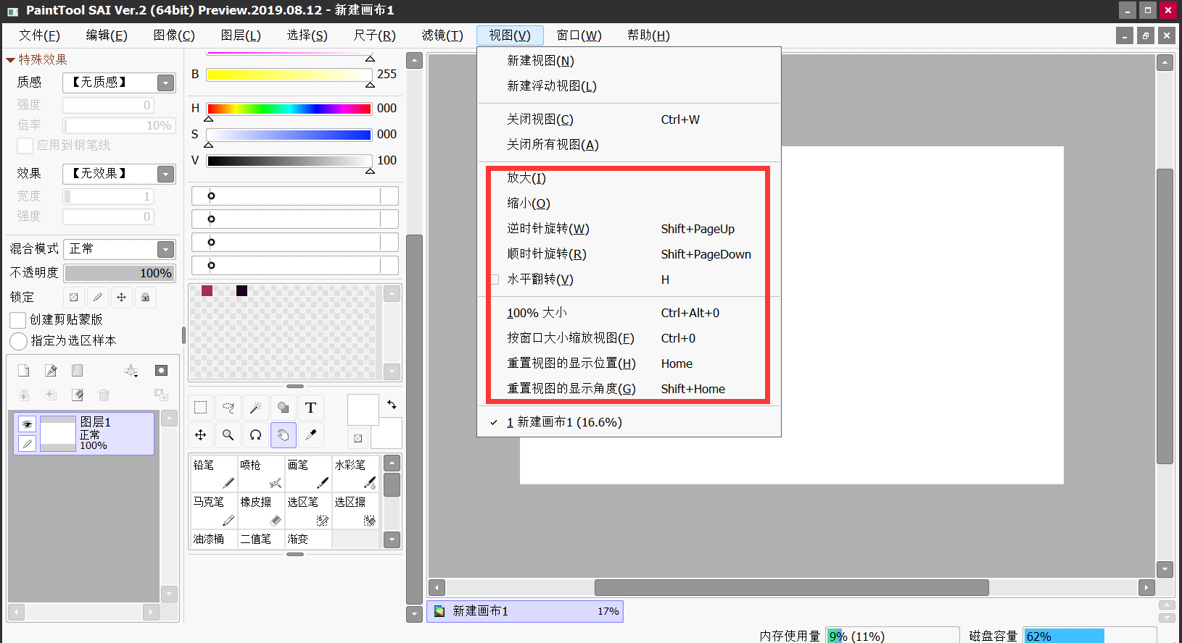Select the eyedropper tool
1182x643 pixels.
(x=310, y=435)
